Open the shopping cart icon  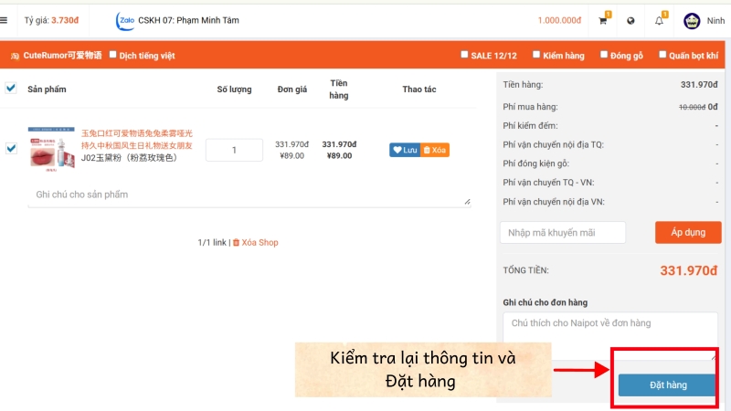click(x=603, y=20)
